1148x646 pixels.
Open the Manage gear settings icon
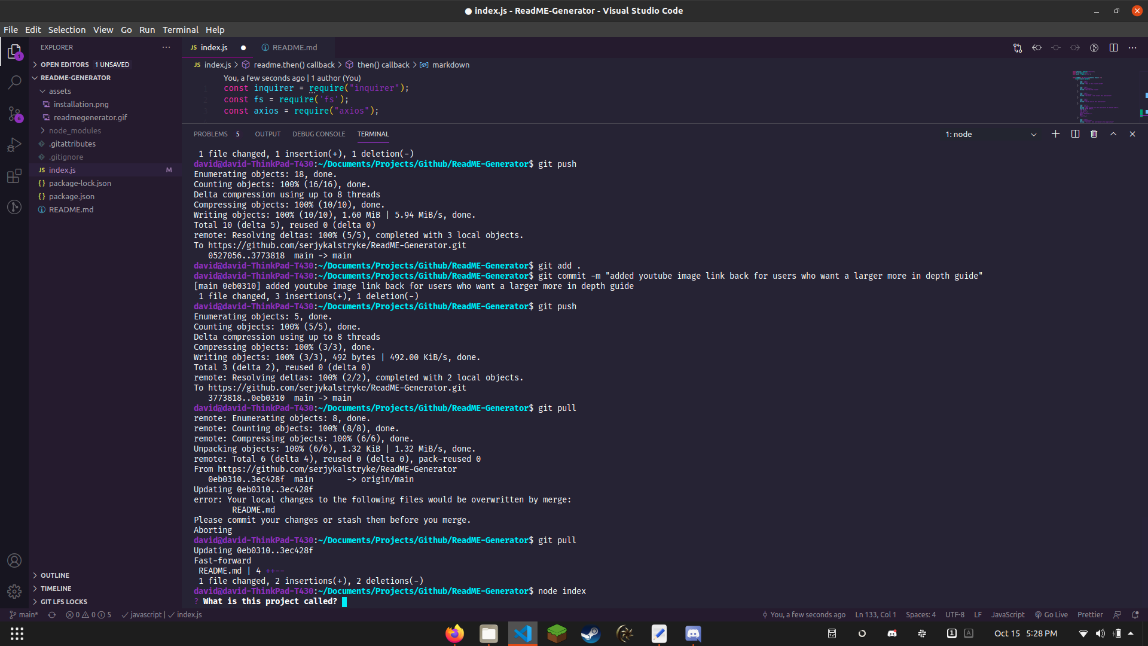pyautogui.click(x=14, y=592)
